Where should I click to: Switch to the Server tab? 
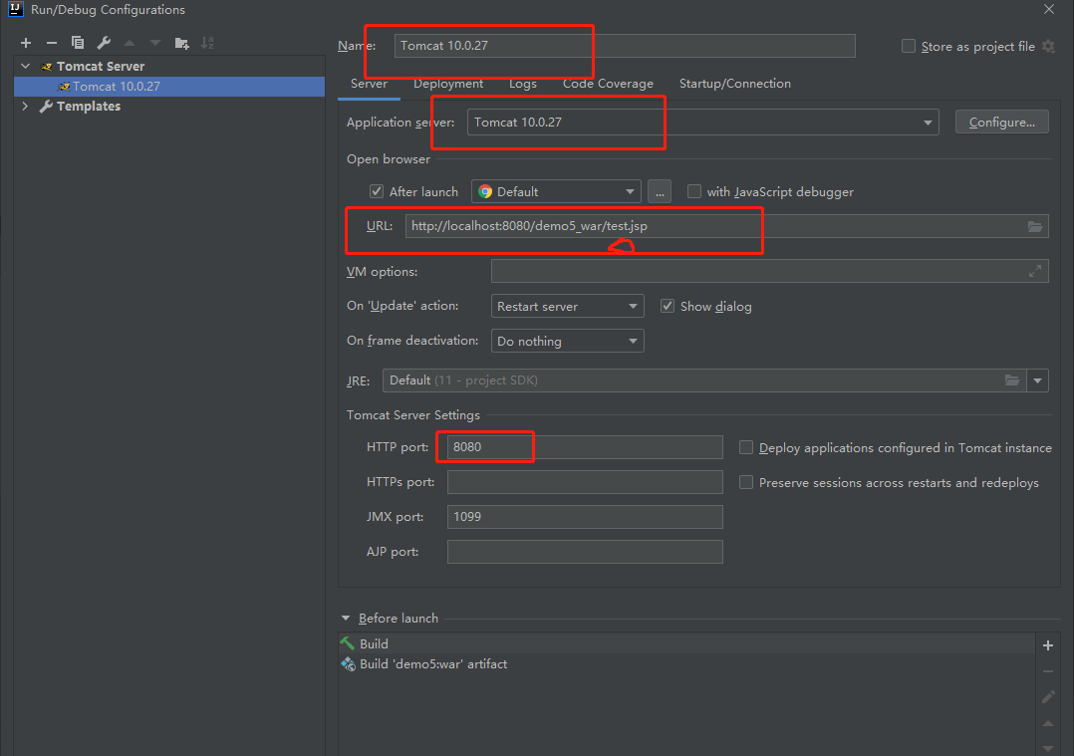pos(369,84)
